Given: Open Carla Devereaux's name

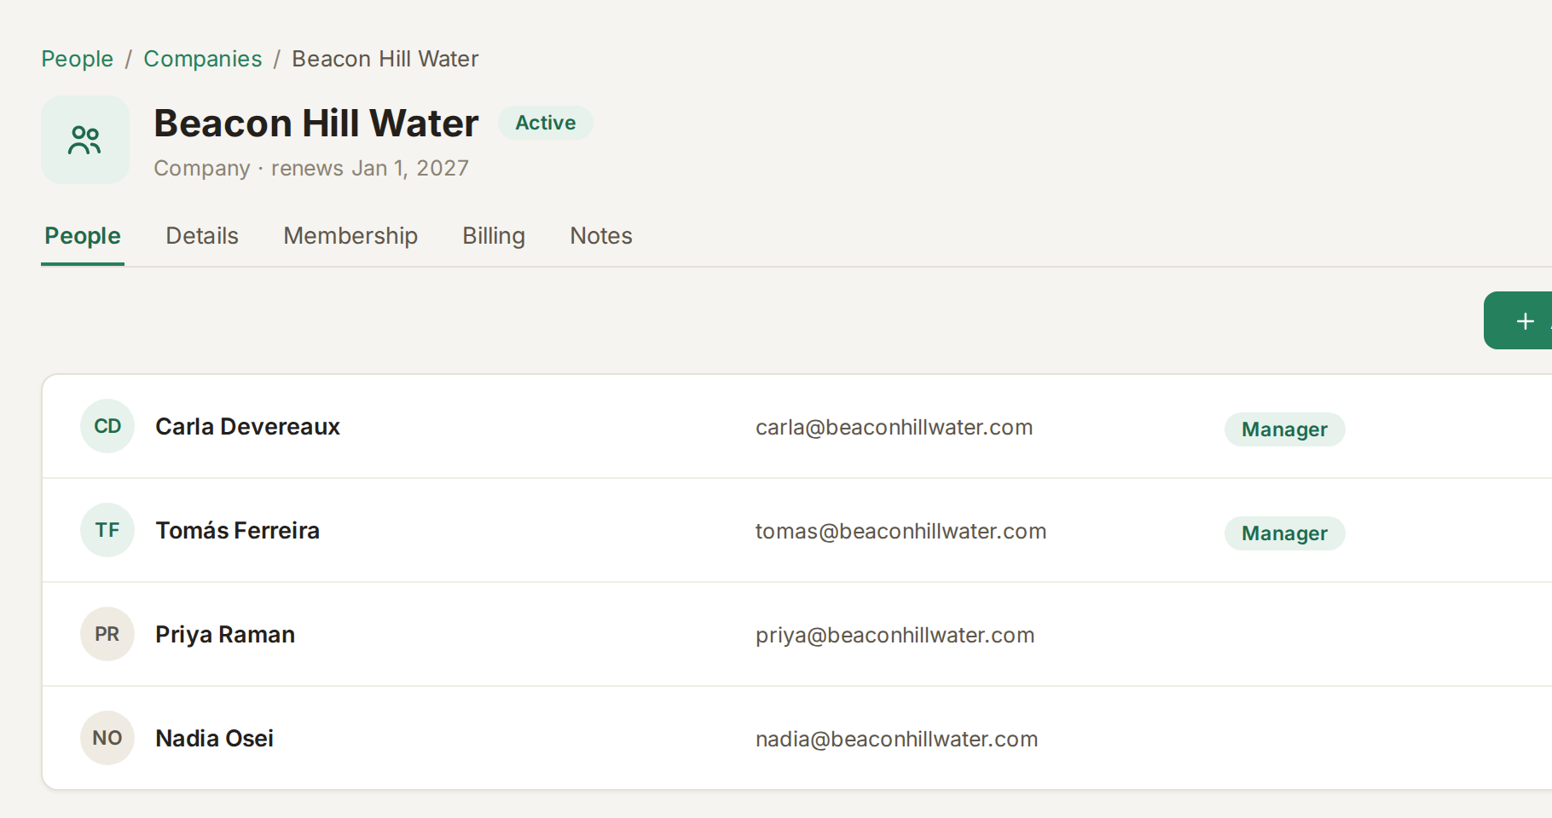Looking at the screenshot, I should 247,426.
